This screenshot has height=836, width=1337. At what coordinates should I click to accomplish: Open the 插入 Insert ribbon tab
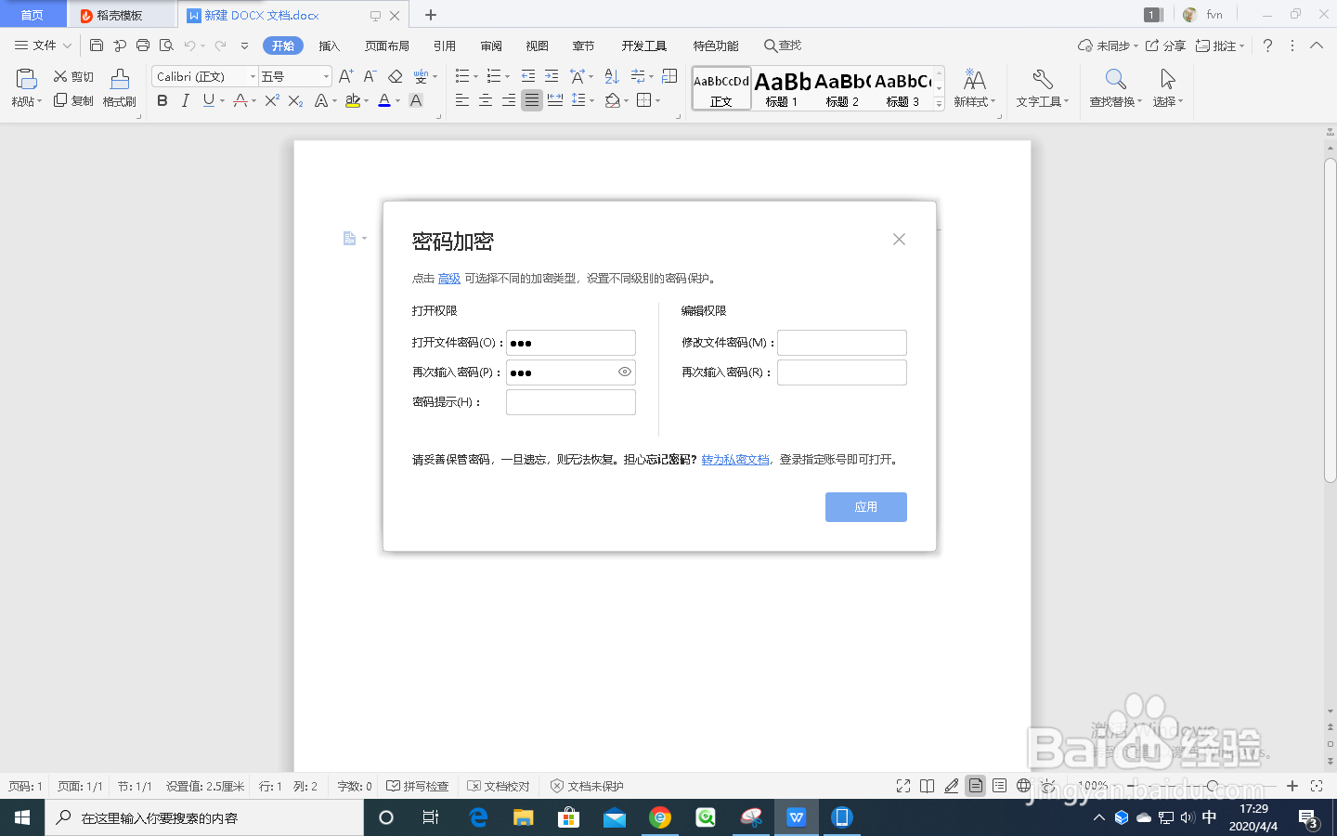pyautogui.click(x=329, y=46)
